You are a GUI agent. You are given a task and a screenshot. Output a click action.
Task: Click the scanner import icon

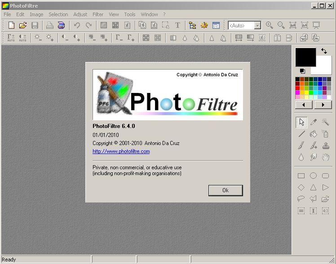(61, 25)
